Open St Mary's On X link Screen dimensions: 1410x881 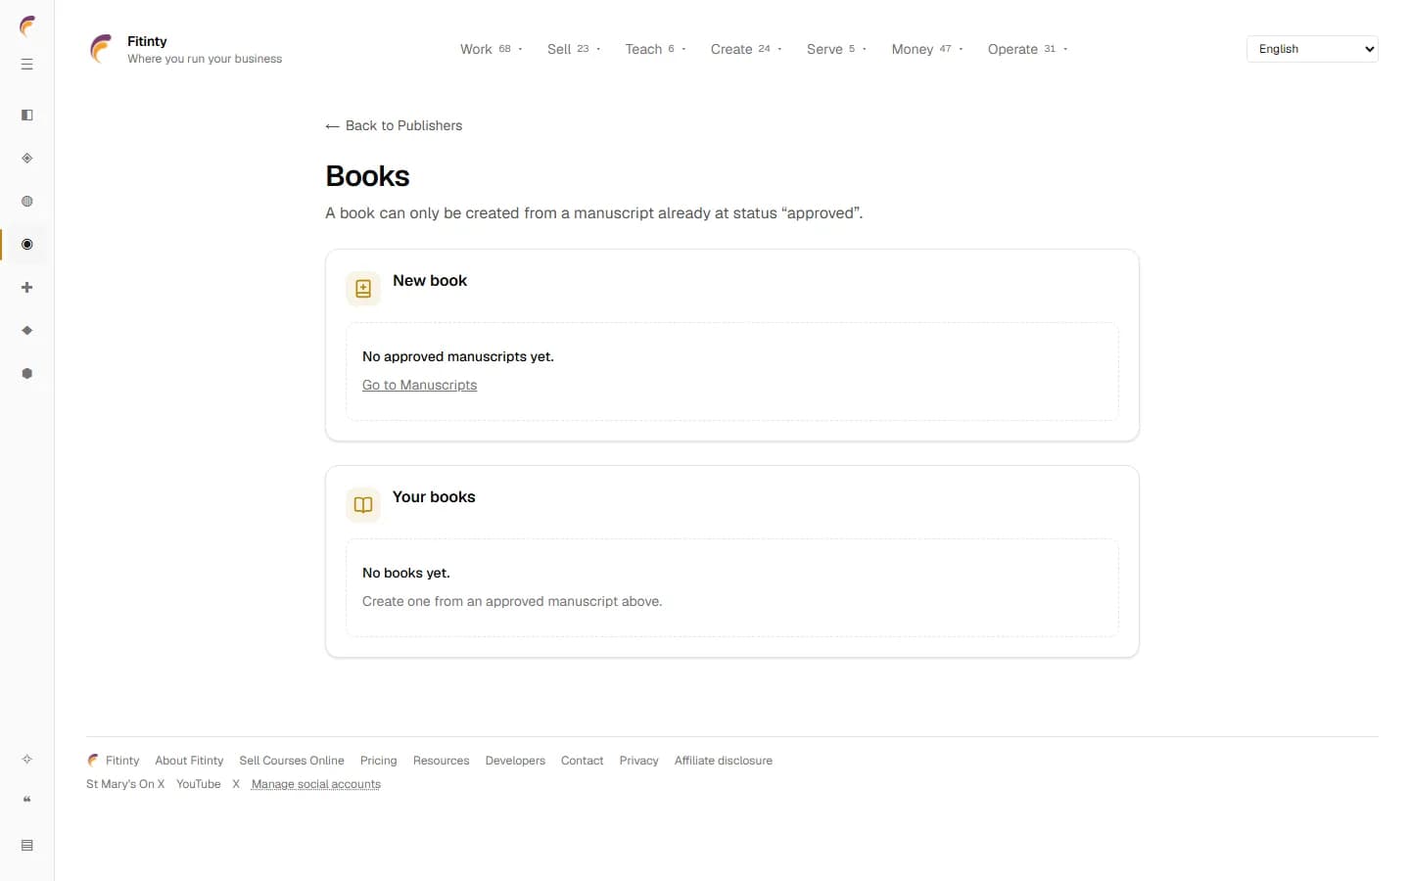(125, 784)
